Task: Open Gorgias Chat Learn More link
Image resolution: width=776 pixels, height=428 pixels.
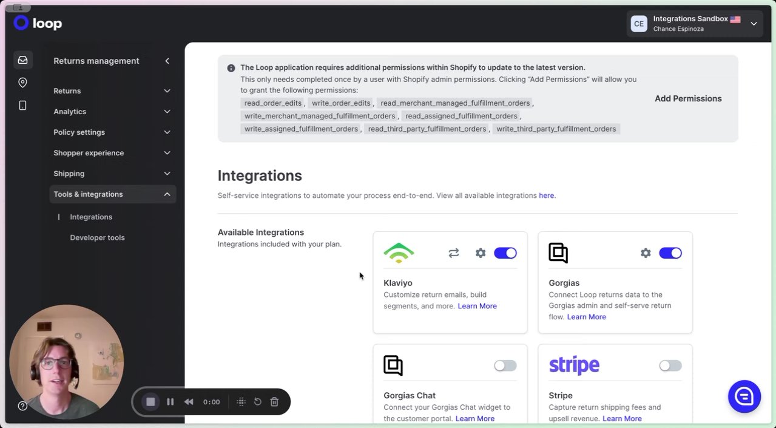Action: point(474,418)
